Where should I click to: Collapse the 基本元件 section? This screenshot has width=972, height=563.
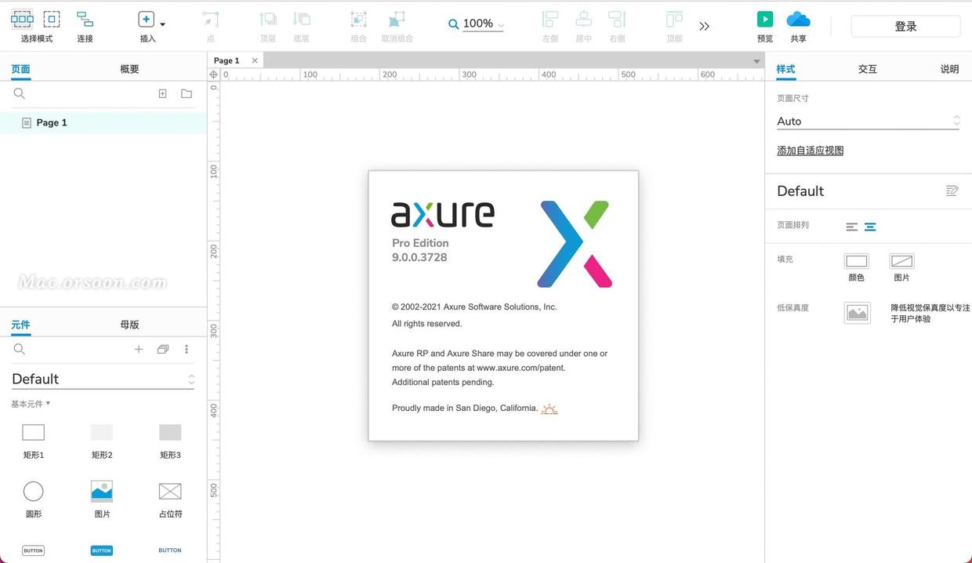point(31,404)
